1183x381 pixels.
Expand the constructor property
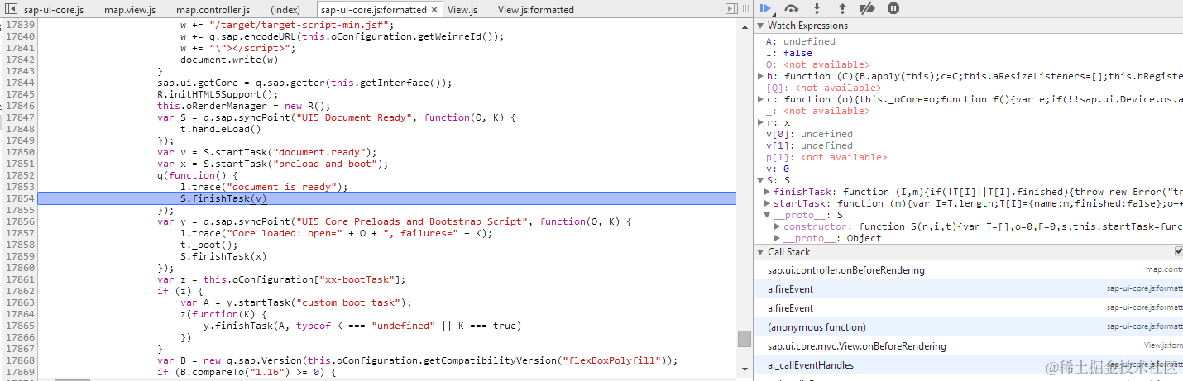pos(777,226)
